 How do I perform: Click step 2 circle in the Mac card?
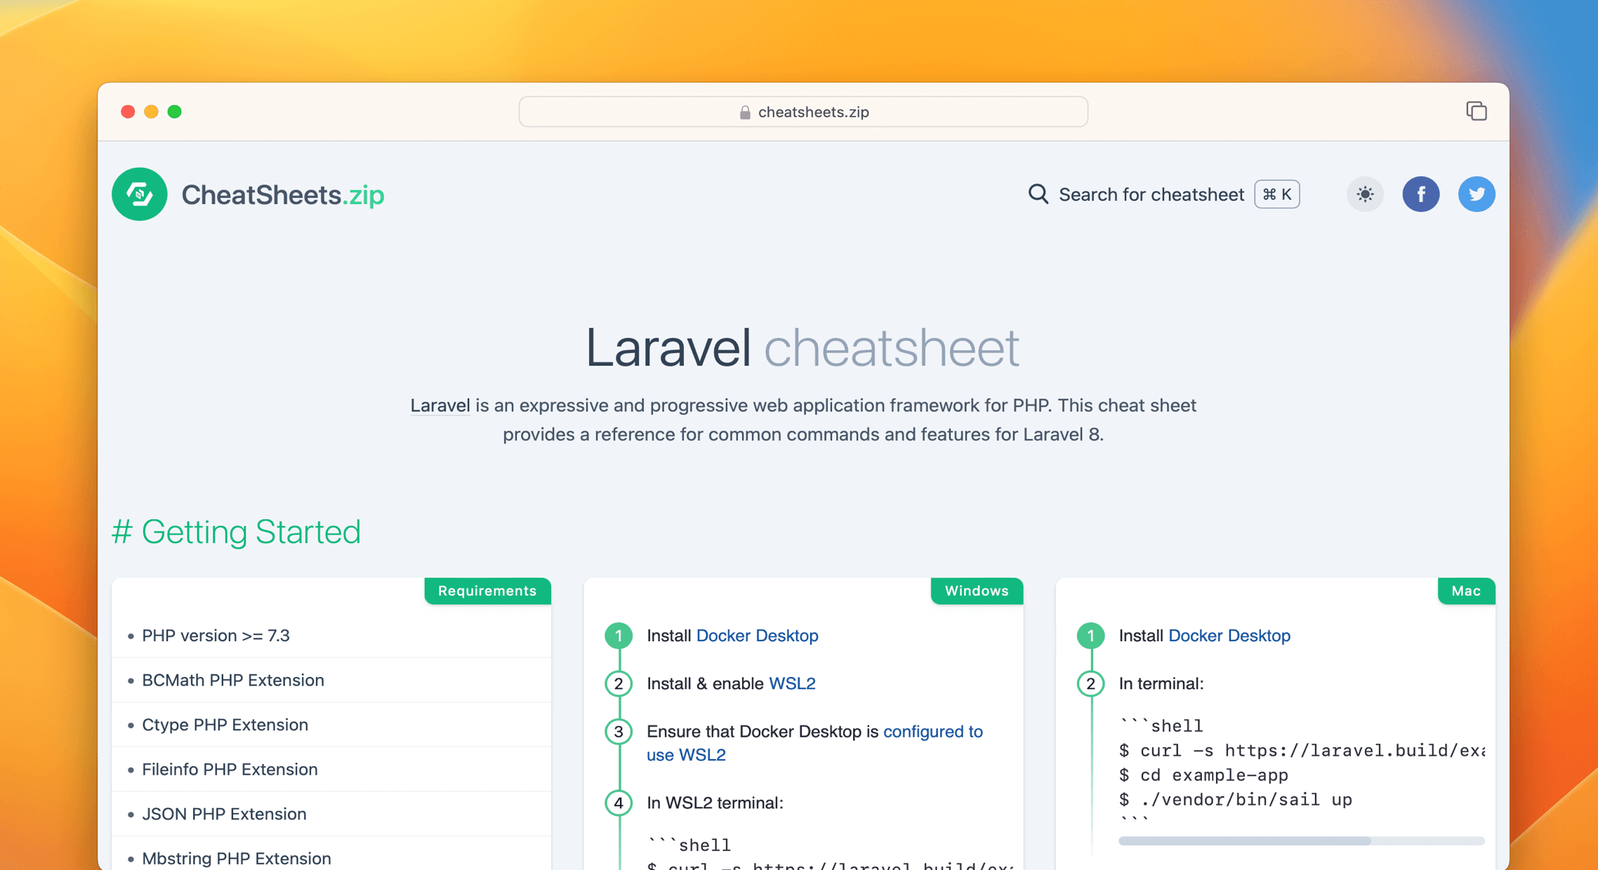[1090, 683]
